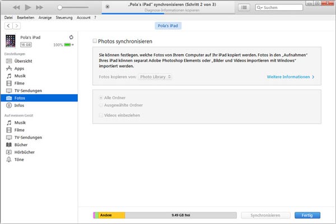Click the green storage segment in capacity bar
Viewport: 336px width, 224px height.
coord(97,215)
